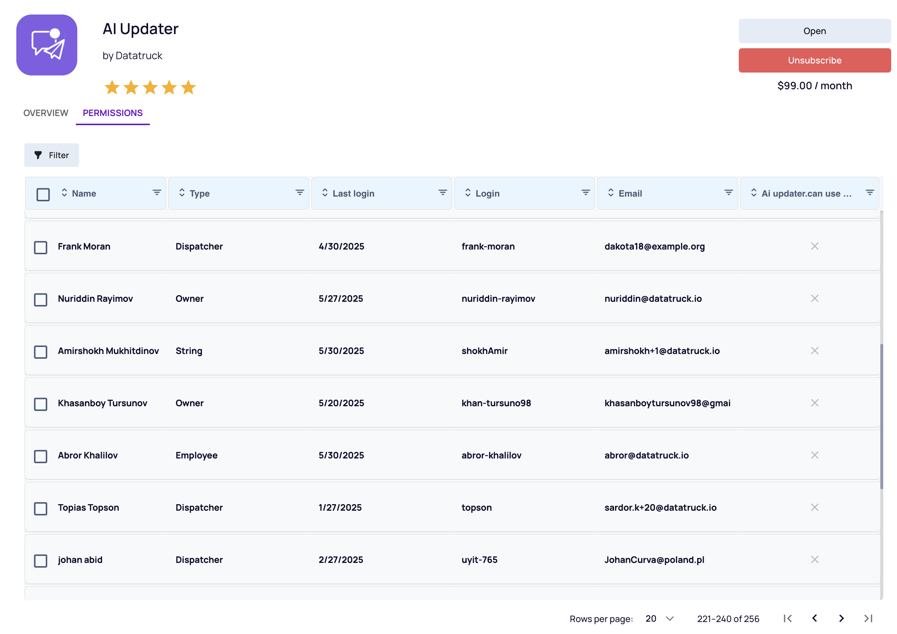Select the Amirshokh Mukhitdinov row checkbox
The height and width of the screenshot is (634, 897).
[x=41, y=352]
